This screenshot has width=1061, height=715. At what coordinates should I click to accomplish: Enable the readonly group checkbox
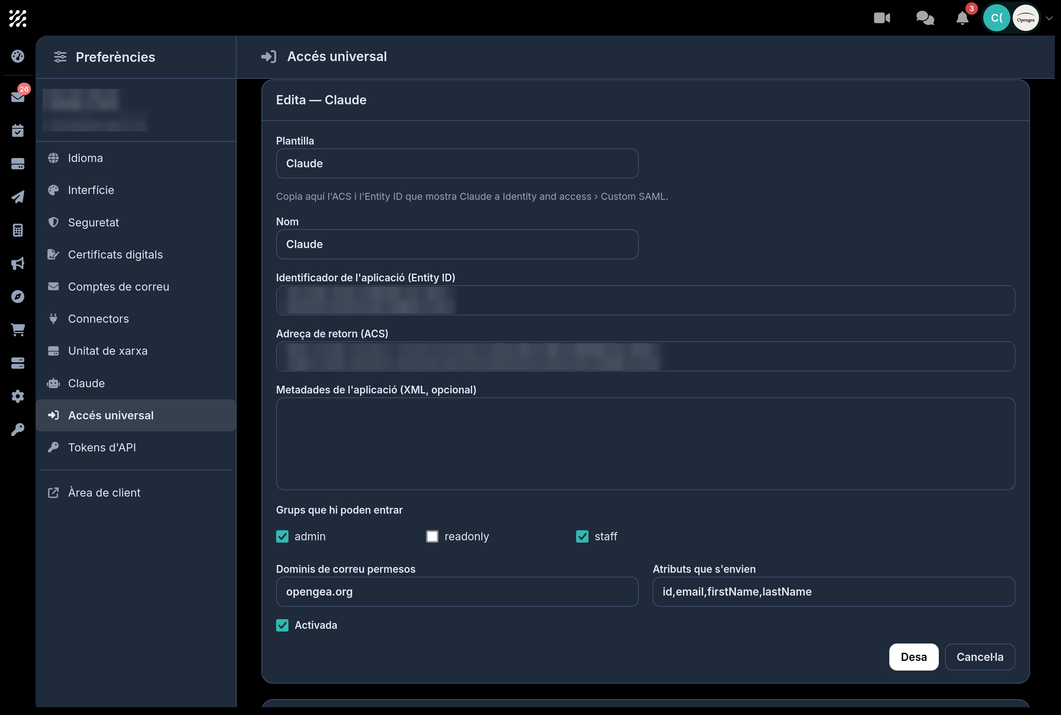[x=432, y=536]
